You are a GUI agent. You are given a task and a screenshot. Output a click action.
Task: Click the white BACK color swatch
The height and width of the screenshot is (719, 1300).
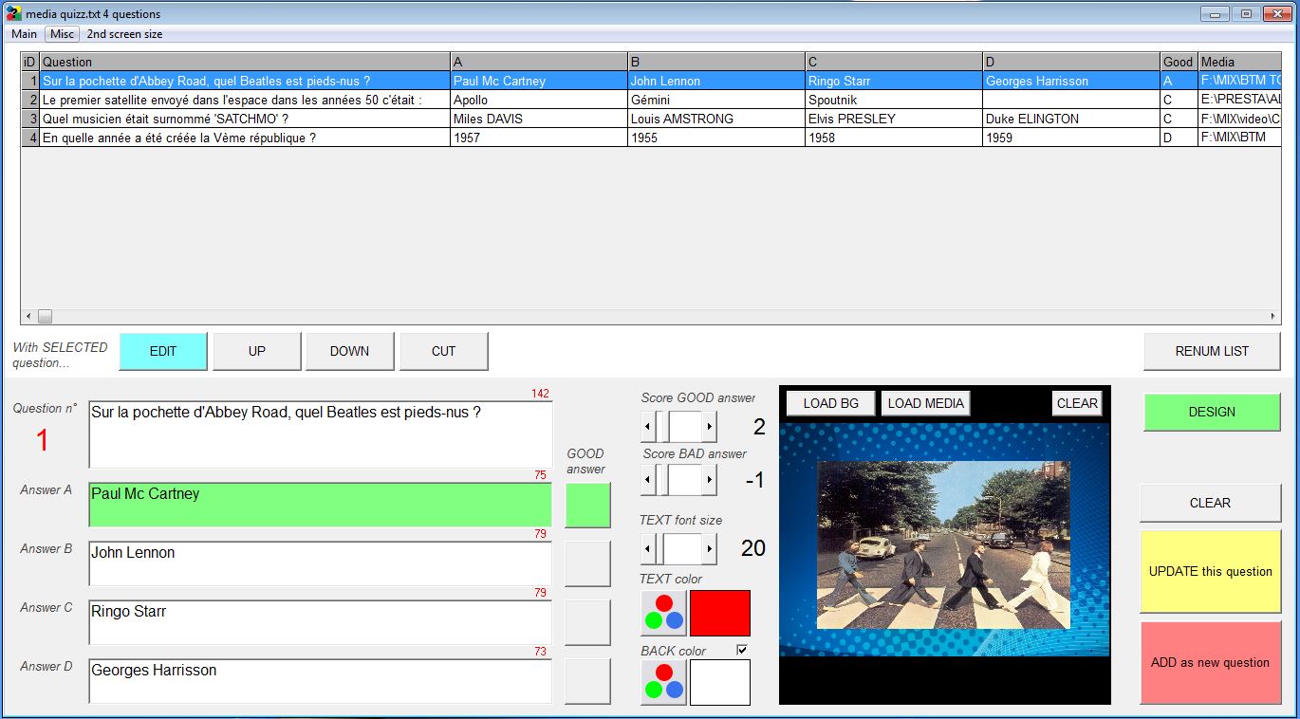(720, 683)
